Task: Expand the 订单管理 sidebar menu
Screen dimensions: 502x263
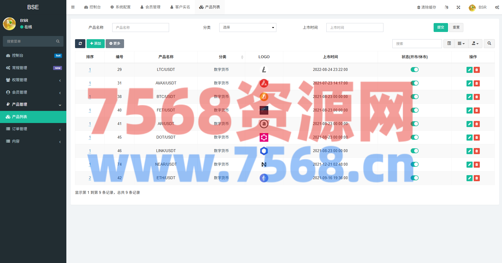Action: point(33,129)
